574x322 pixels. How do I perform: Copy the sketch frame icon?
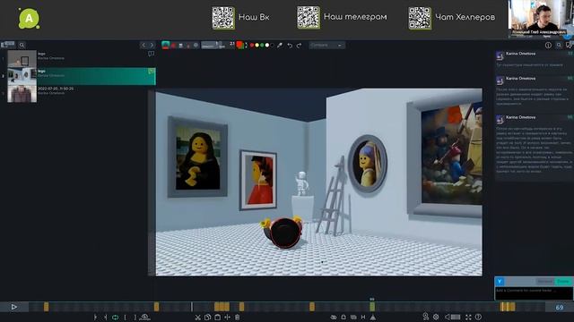click(x=207, y=318)
